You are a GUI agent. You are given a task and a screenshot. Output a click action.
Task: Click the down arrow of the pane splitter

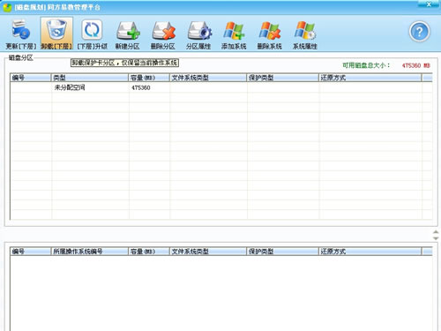[x=436, y=238]
